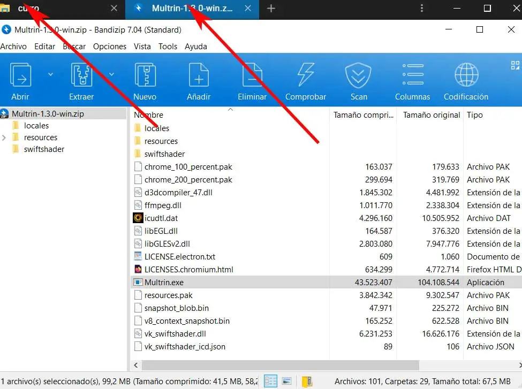Open the Vista menu
522x389 pixels.
click(x=142, y=46)
